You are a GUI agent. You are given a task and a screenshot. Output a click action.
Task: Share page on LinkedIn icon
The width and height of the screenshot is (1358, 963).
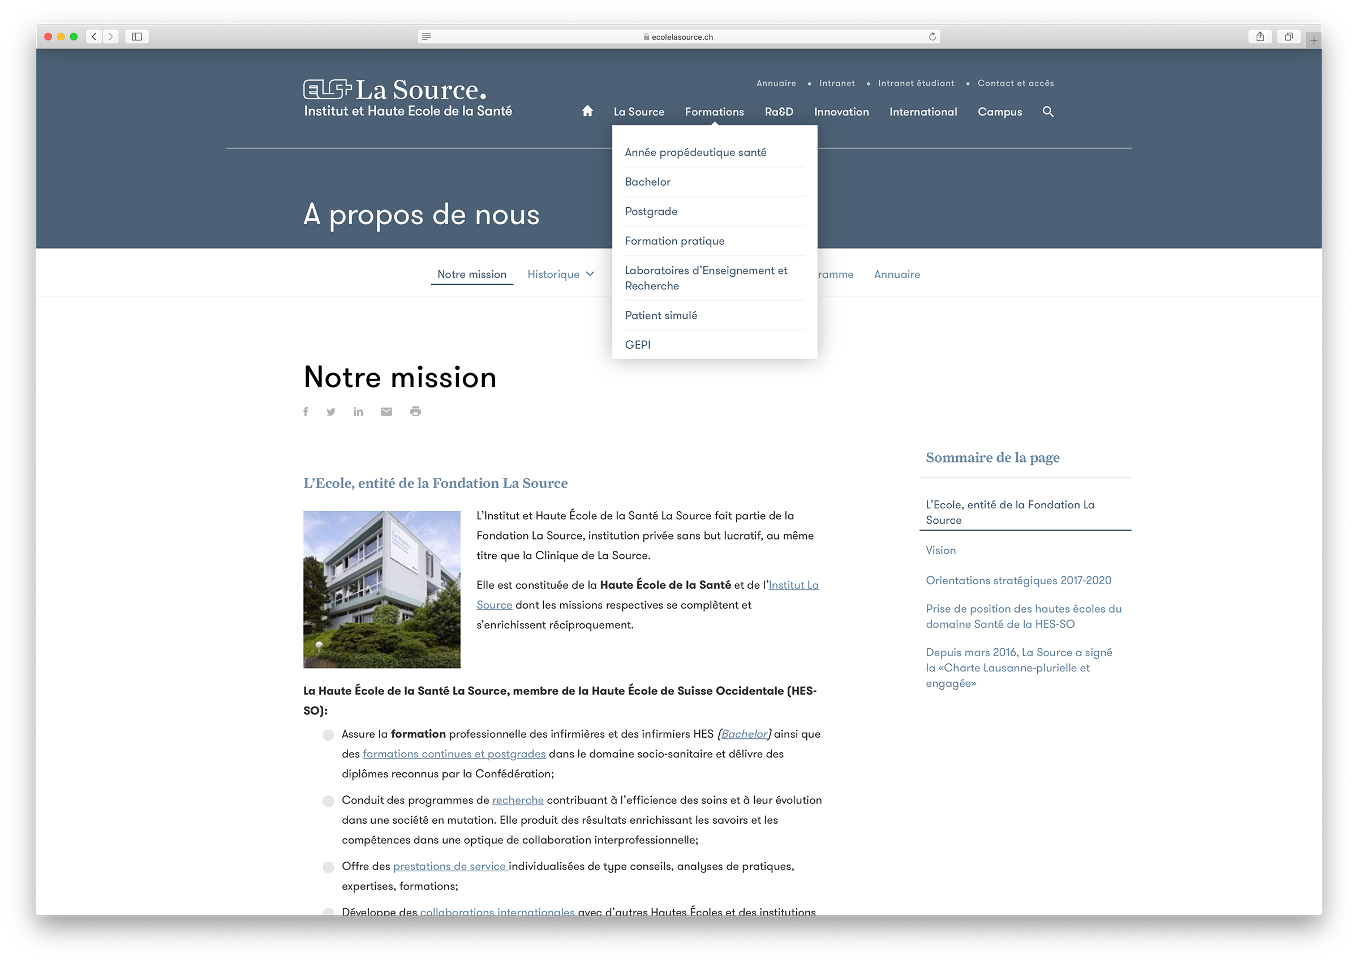358,412
